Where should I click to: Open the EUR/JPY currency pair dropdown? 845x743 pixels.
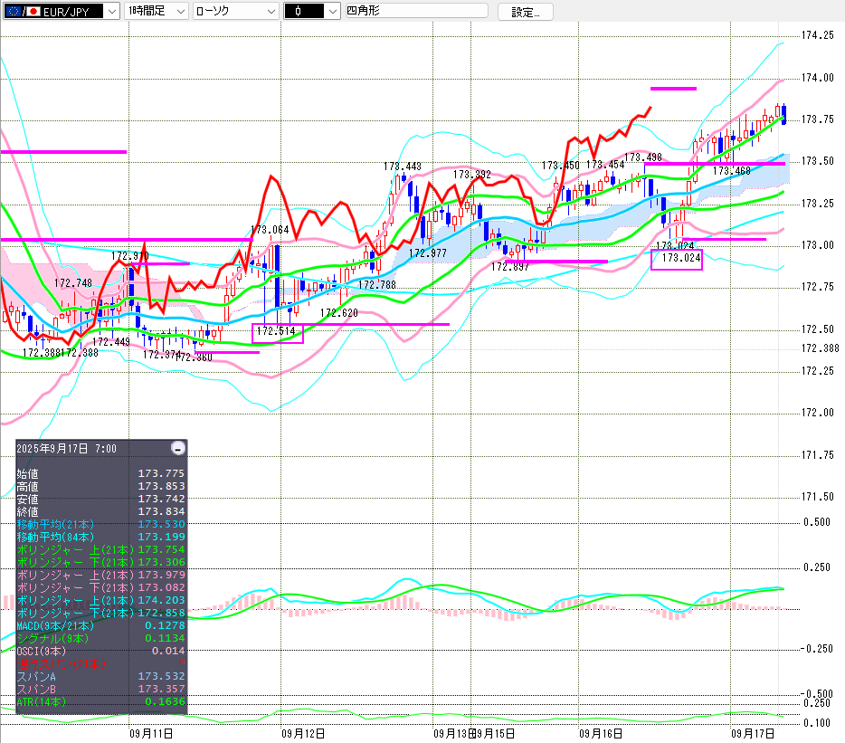click(x=110, y=12)
